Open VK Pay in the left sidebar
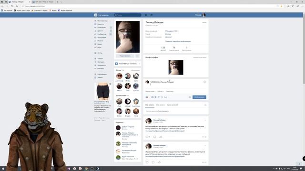This screenshot has width=305, height=171. (x=100, y=53)
